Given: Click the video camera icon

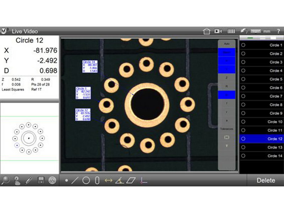Looking at the screenshot, I should [x=218, y=31].
